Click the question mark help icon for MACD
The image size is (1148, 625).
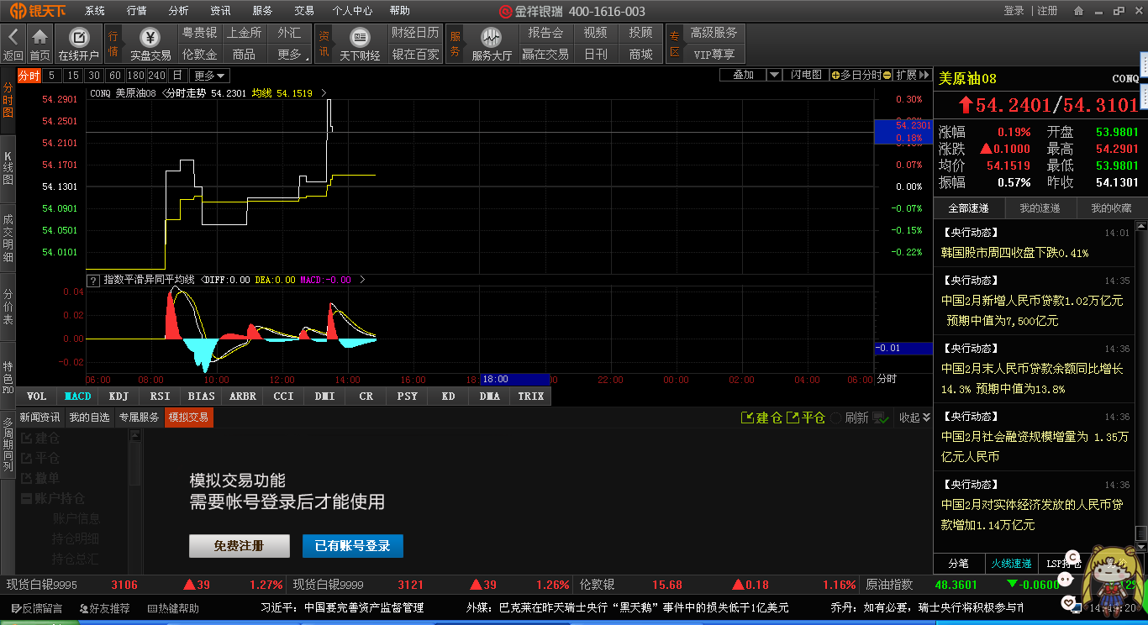tap(93, 280)
